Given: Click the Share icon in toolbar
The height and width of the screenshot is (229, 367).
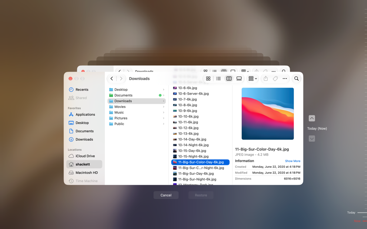Looking at the screenshot, I should click(266, 79).
